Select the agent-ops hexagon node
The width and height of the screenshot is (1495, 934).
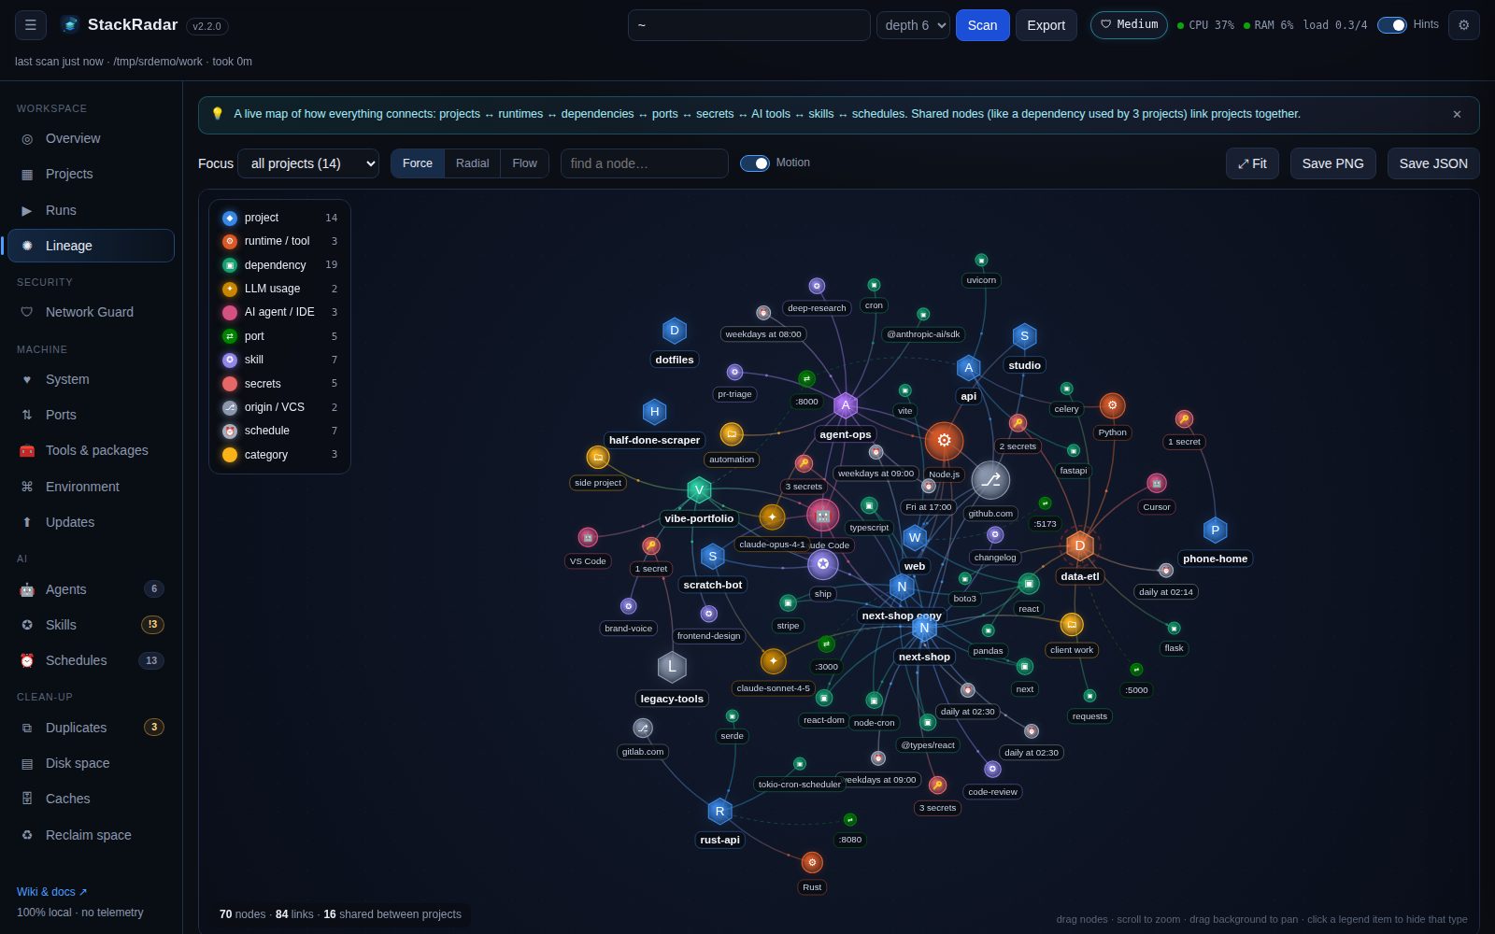coord(846,405)
